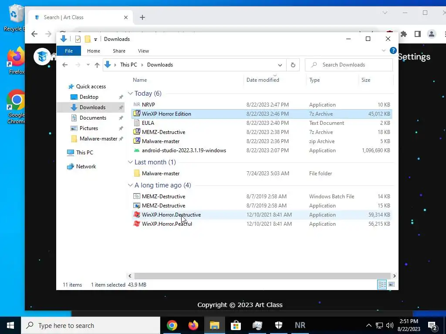Open the Google Chrome desktop shortcut

pos(16,107)
